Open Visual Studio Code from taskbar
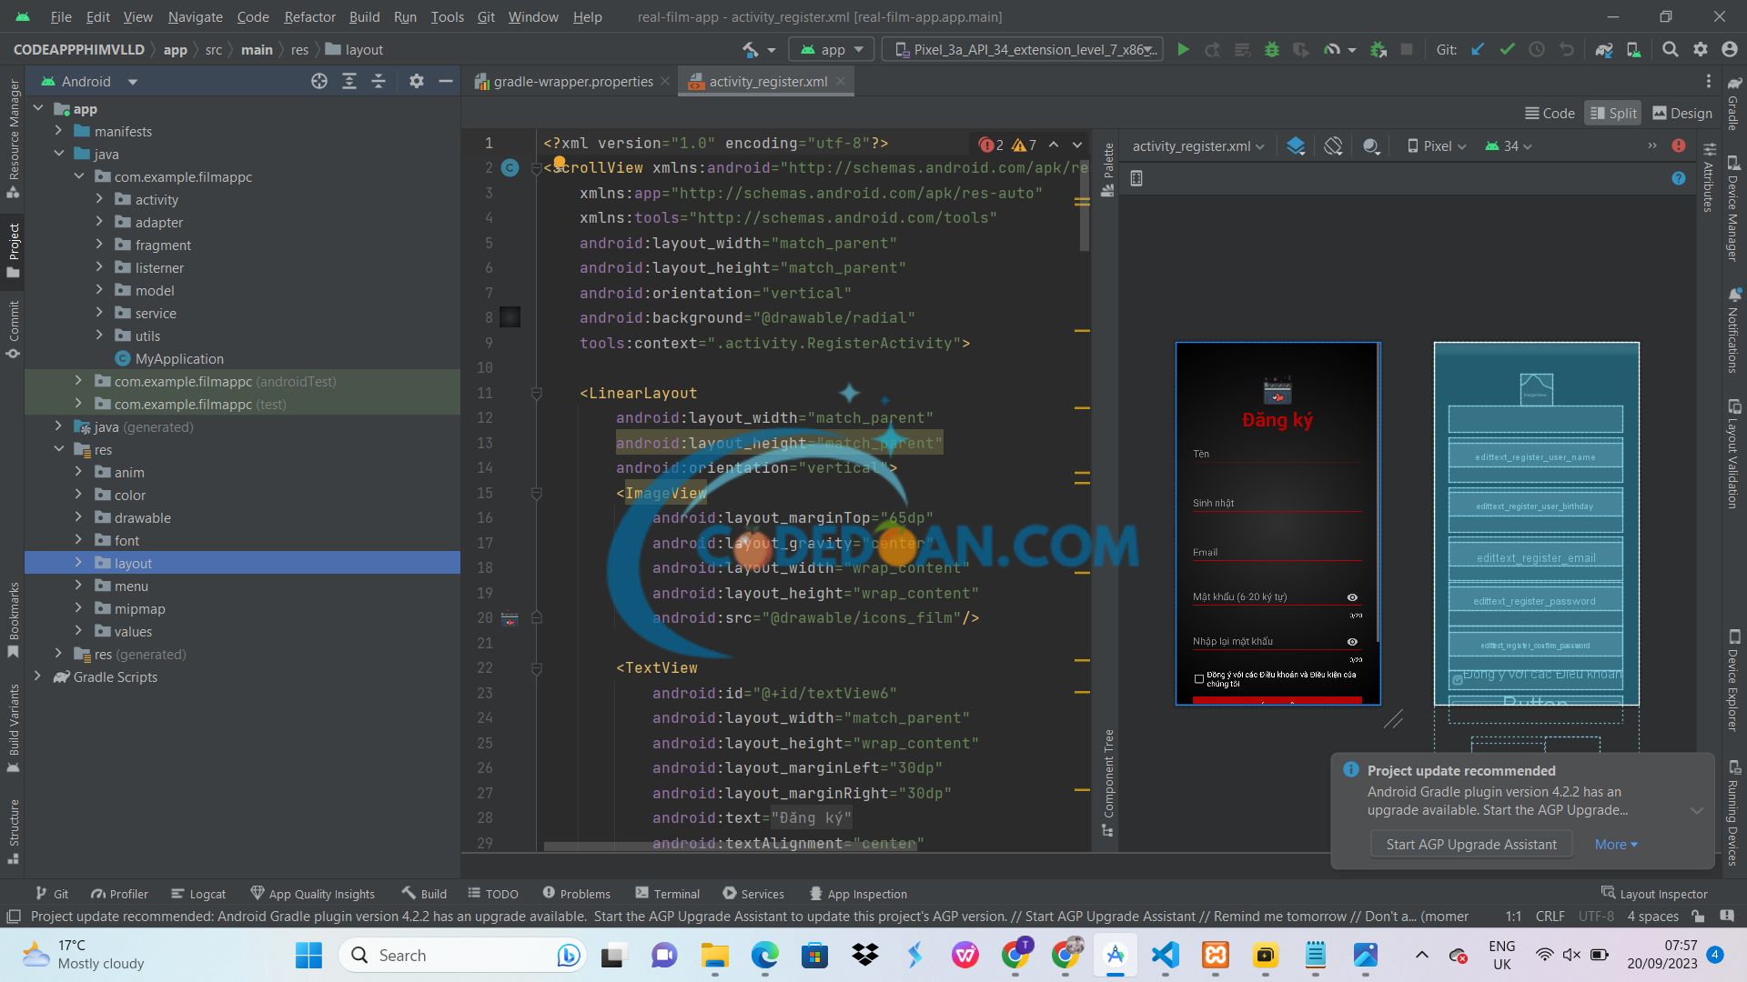This screenshot has width=1747, height=982. pyautogui.click(x=1166, y=956)
